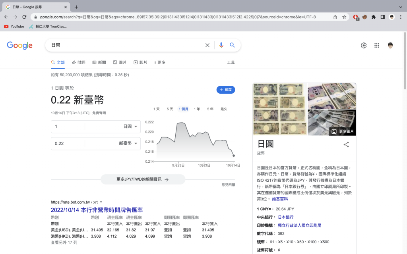The width and height of the screenshot is (407, 254).
Task: Select the 1 年 chart range
Action: pyautogui.click(x=197, y=109)
